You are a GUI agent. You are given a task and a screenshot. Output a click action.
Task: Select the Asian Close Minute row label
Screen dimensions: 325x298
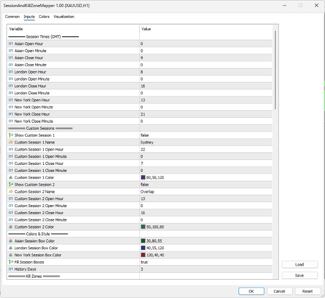pyautogui.click(x=30, y=65)
